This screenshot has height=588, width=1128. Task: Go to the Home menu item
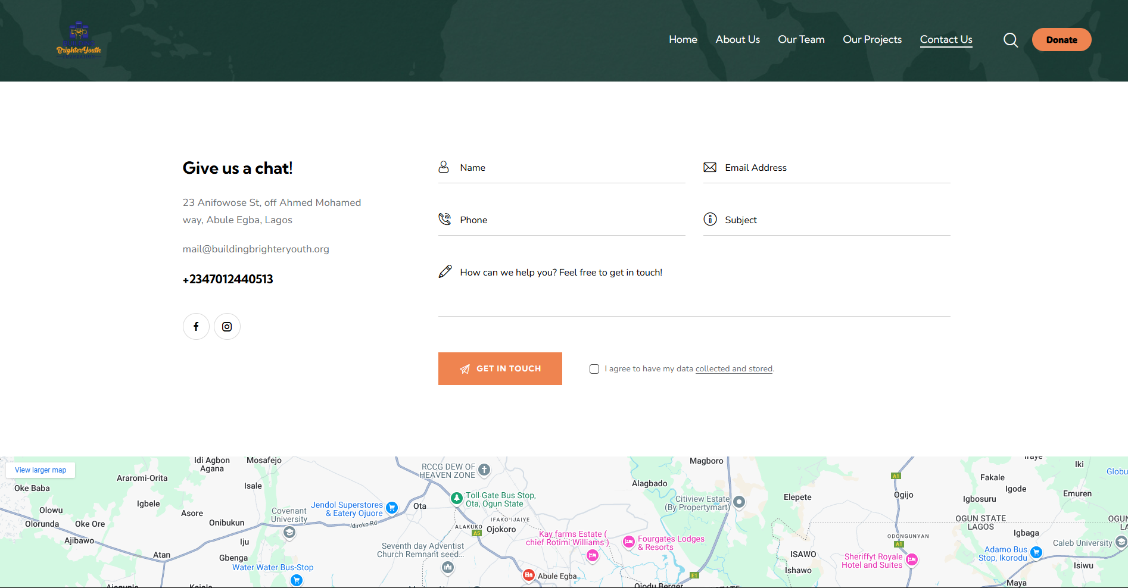pyautogui.click(x=683, y=40)
